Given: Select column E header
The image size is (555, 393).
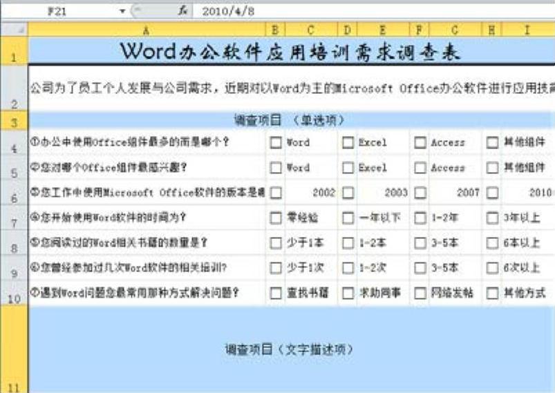Looking at the screenshot, I should [383, 30].
